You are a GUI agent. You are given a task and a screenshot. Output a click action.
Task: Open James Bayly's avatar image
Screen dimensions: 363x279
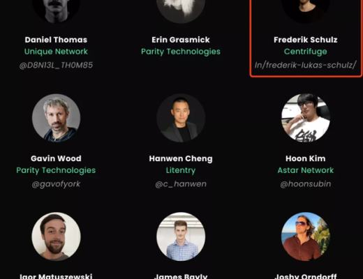[x=181, y=236]
